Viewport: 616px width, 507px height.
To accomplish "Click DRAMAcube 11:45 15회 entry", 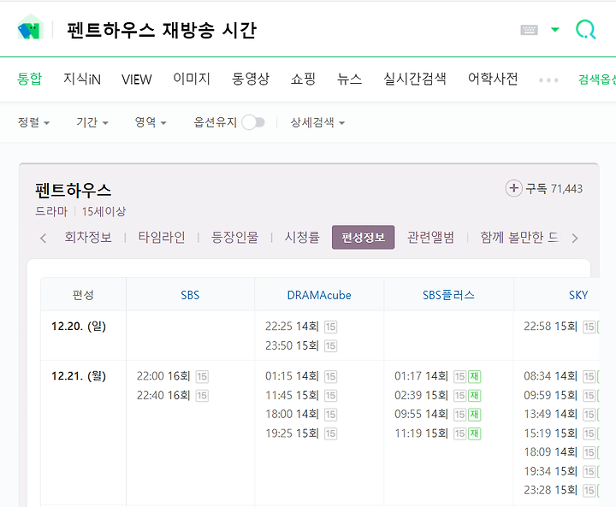I will point(292,395).
